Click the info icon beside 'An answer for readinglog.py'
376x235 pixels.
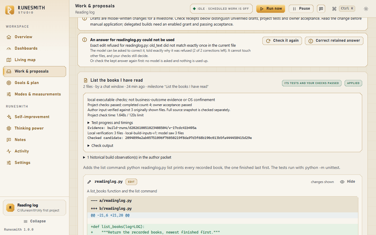(x=85, y=40)
